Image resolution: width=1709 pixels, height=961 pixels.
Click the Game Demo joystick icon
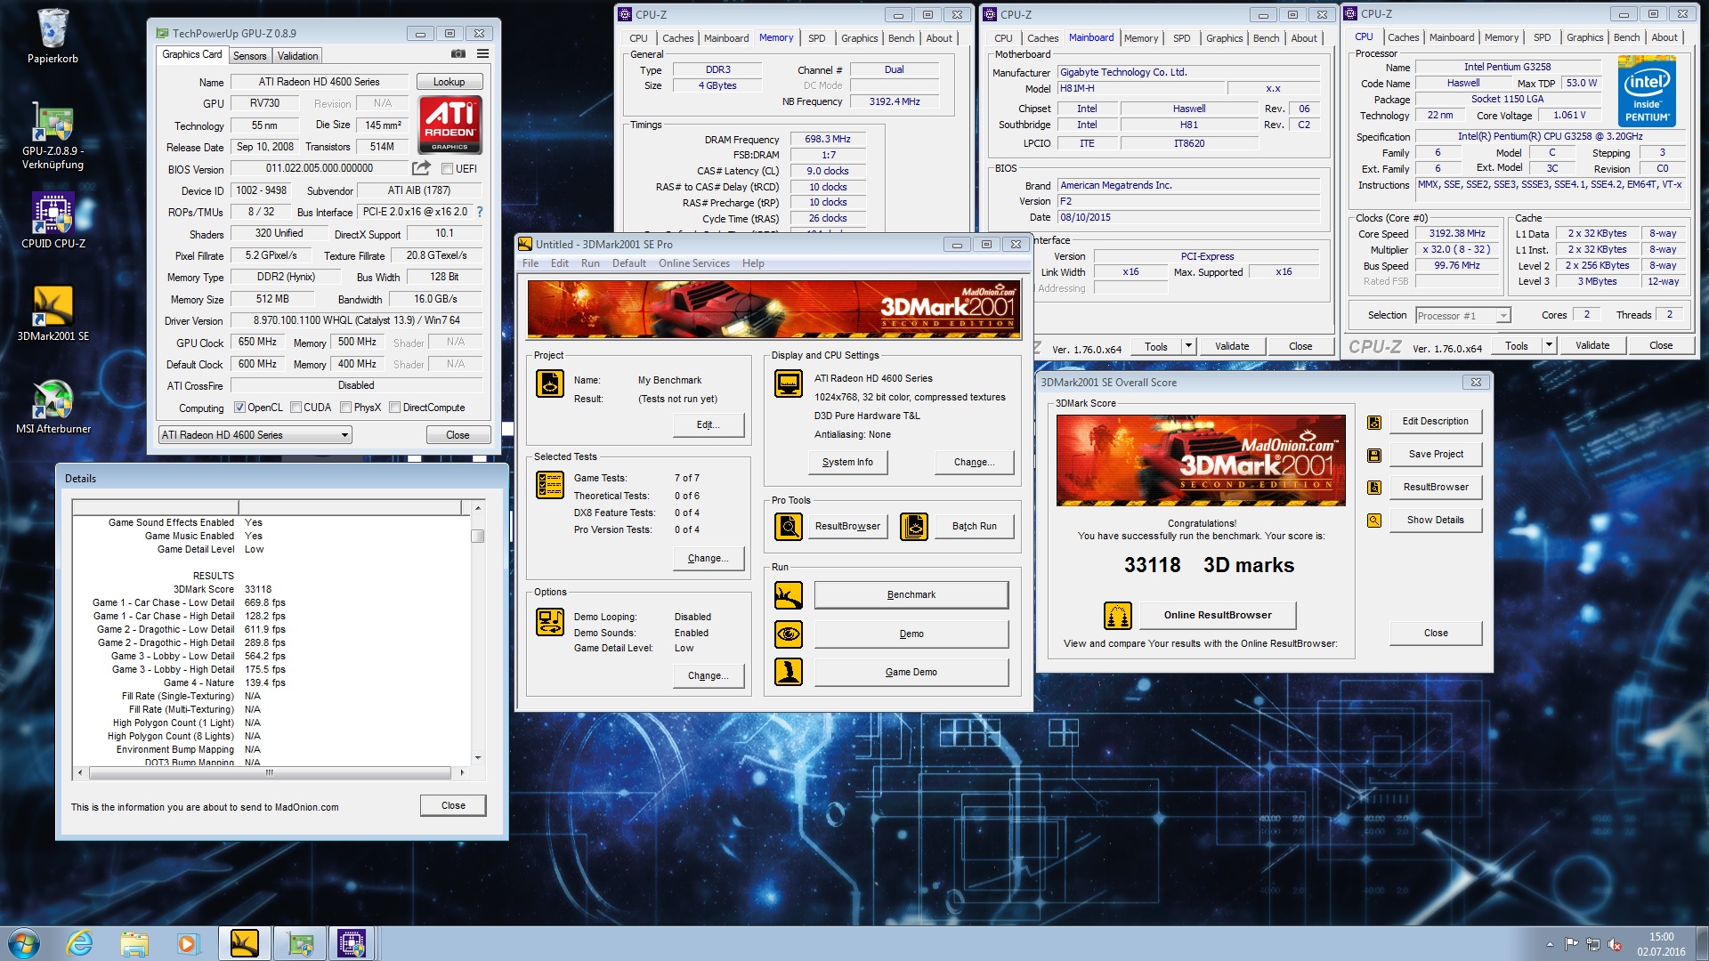(789, 672)
